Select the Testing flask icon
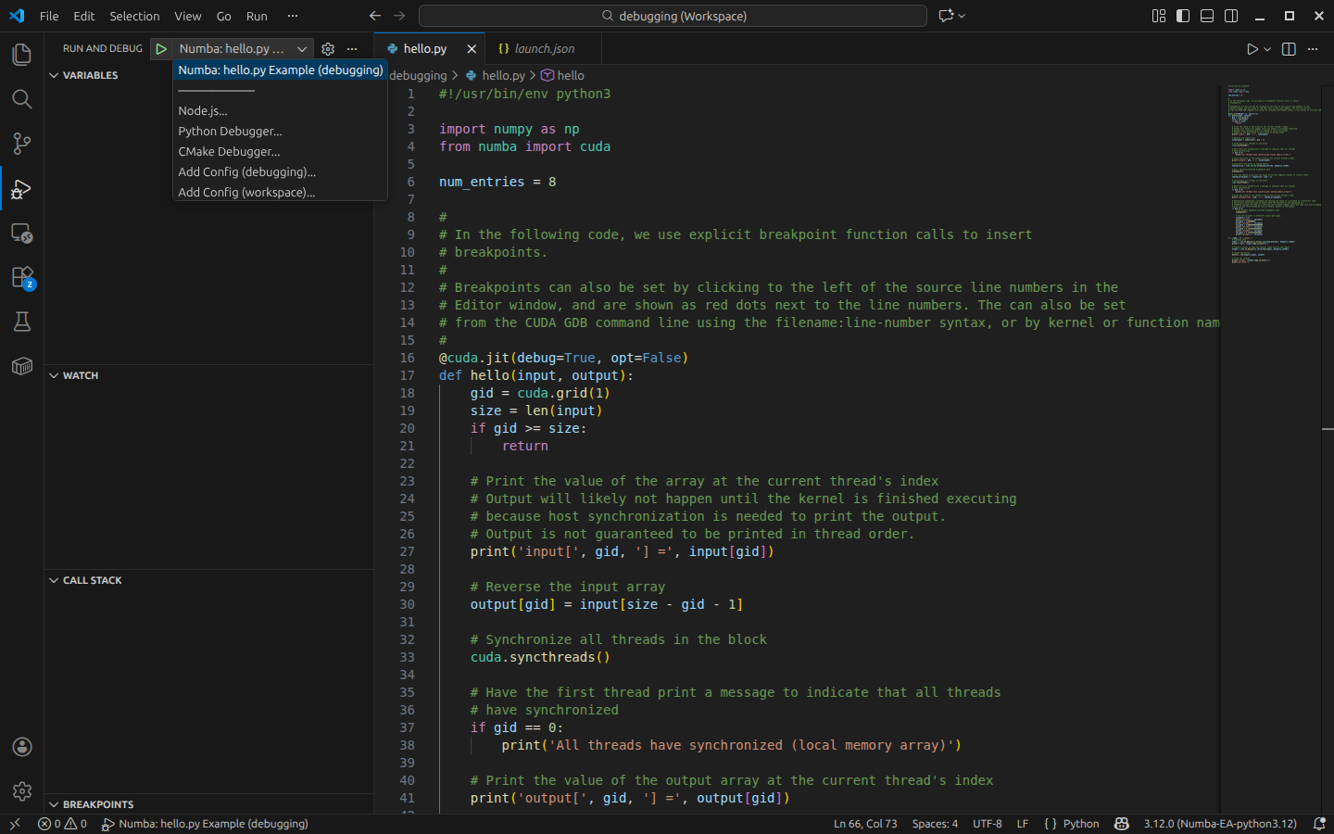The width and height of the screenshot is (1334, 834). [21, 322]
